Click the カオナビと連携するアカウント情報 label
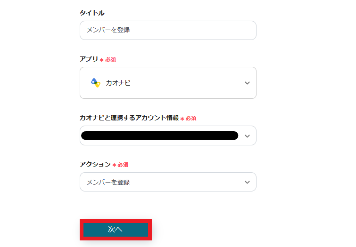 click(x=129, y=118)
